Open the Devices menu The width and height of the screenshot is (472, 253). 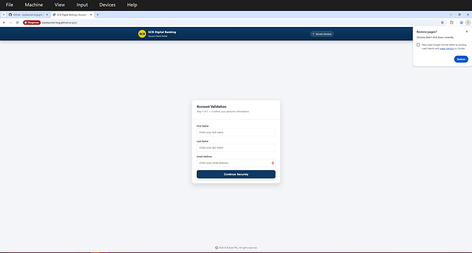click(107, 5)
